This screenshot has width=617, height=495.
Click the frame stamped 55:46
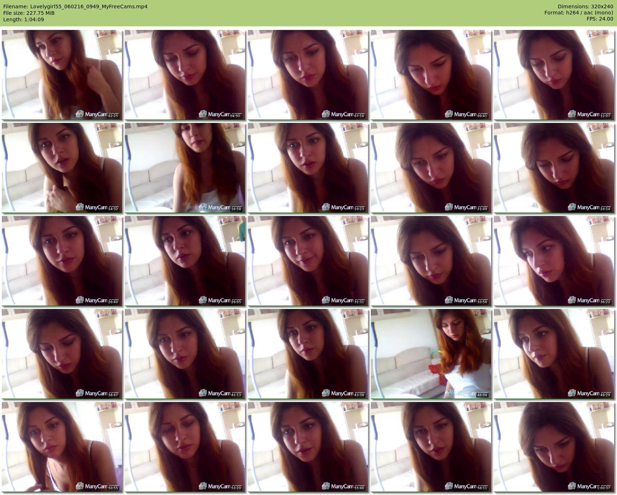(308, 447)
